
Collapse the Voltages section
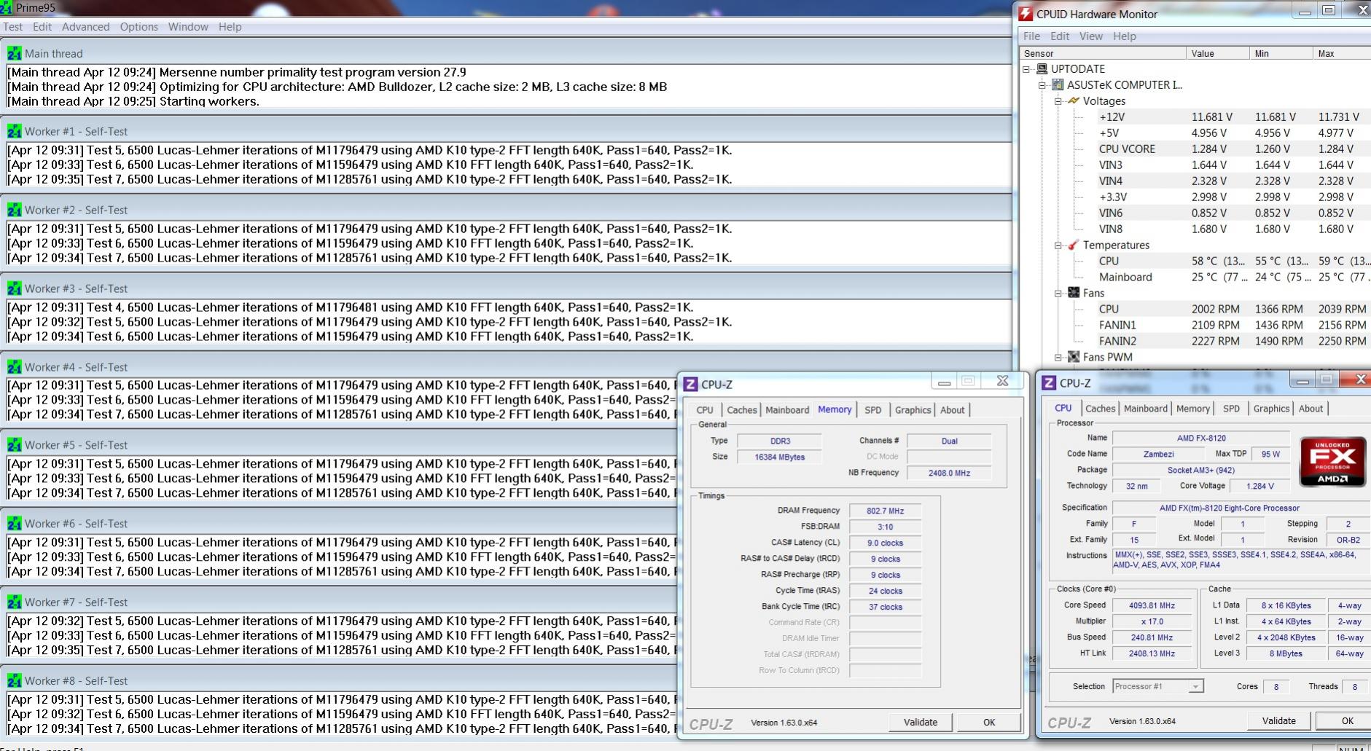[1058, 101]
